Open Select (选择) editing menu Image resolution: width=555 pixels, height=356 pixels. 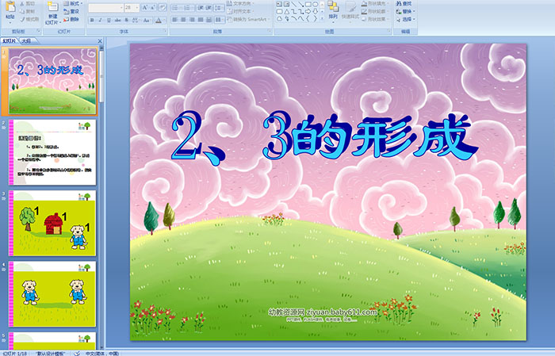405,19
